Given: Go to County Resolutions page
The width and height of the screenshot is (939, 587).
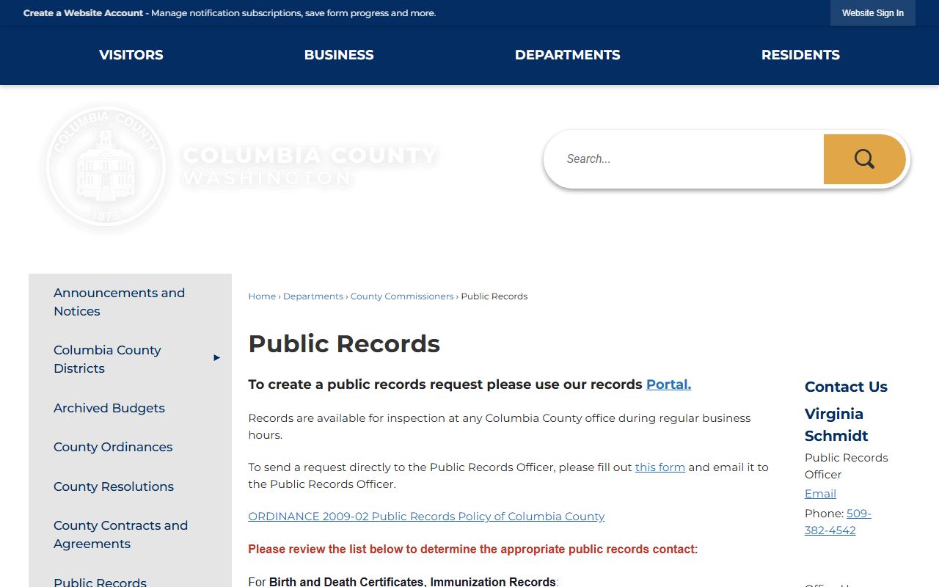Looking at the screenshot, I should pos(114,486).
